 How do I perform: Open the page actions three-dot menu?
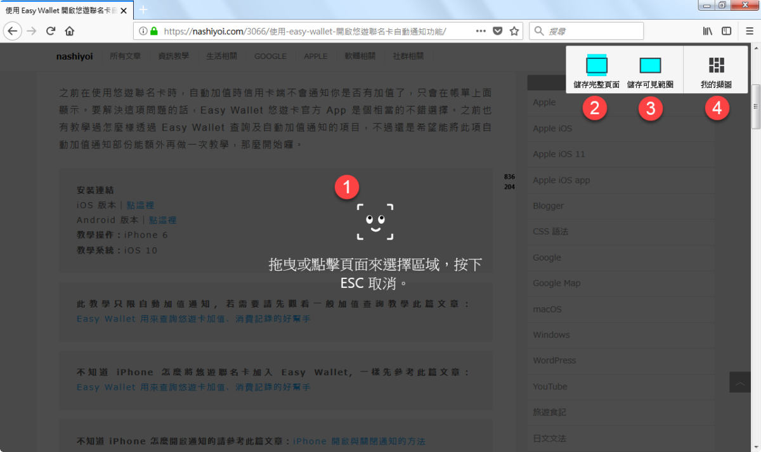(481, 30)
